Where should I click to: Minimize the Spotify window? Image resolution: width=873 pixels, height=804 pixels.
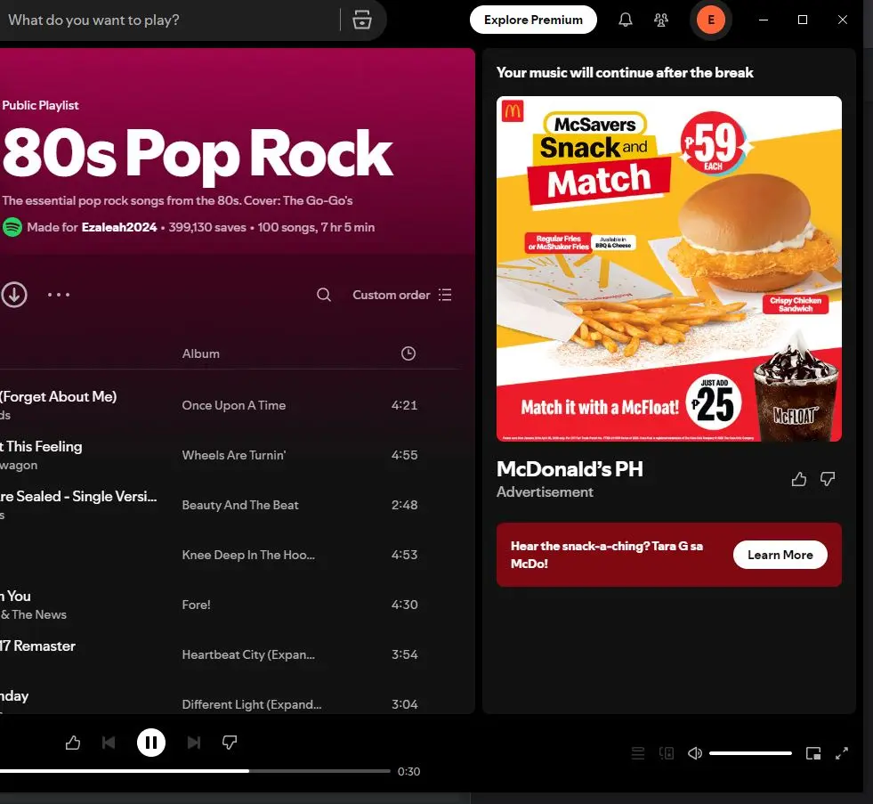[764, 20]
